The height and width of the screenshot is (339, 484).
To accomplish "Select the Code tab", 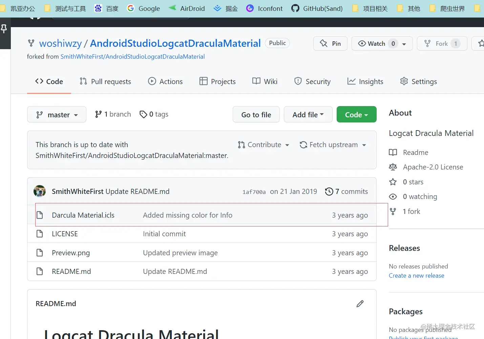I will pos(49,81).
